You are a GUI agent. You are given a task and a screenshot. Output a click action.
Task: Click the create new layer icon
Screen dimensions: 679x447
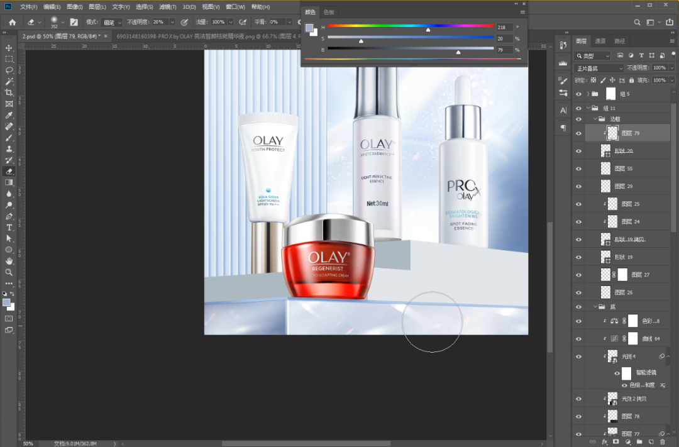coord(651,442)
